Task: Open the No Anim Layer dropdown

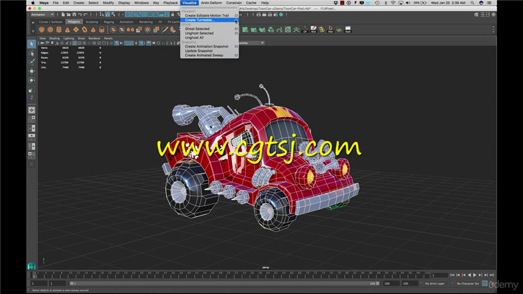Action: tap(436, 284)
